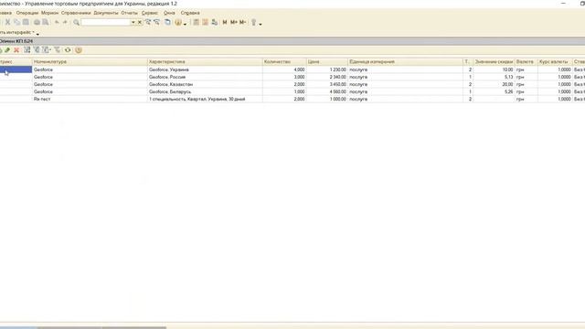
Task: Click the price cell '4 560,00'
Action: (327, 91)
